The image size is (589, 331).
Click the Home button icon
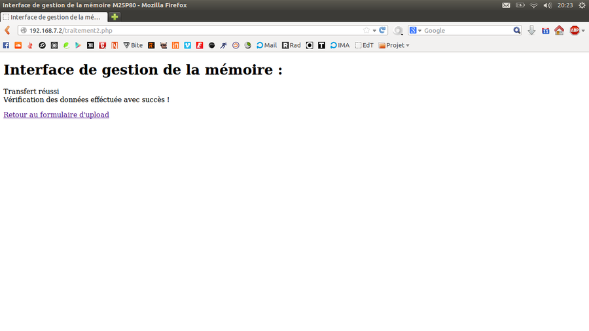point(559,30)
